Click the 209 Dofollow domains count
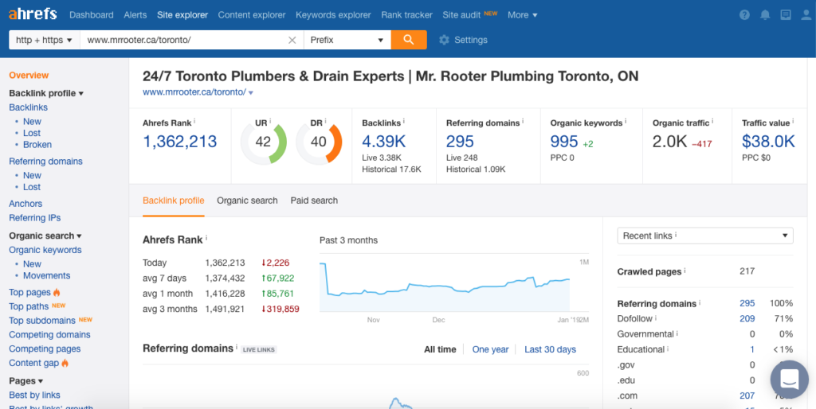The width and height of the screenshot is (816, 409). (x=747, y=318)
